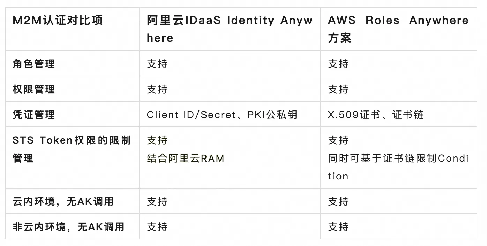This screenshot has height=246, width=487.
Task: Click '支持' in 非云内环境 row, 阿里云 column
Action: click(157, 227)
